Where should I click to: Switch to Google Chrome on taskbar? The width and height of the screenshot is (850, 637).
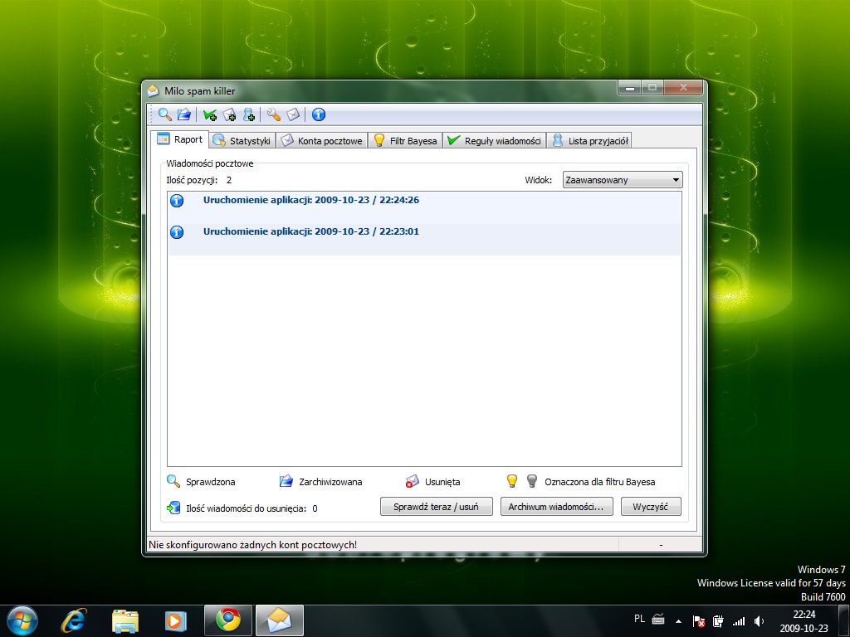pyautogui.click(x=228, y=620)
